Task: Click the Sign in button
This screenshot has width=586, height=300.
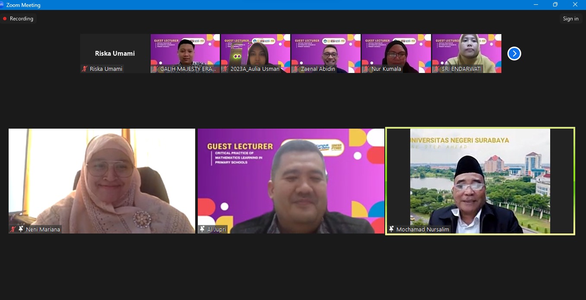Action: pos(570,19)
